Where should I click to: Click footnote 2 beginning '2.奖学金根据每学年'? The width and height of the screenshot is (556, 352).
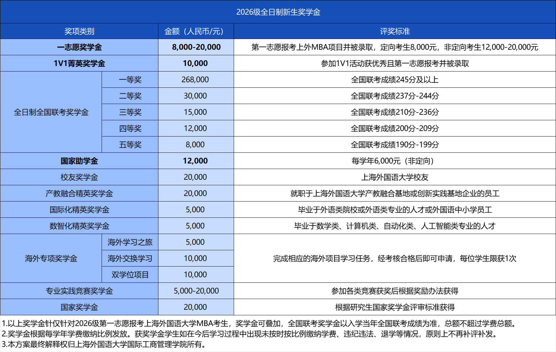click(x=249, y=334)
